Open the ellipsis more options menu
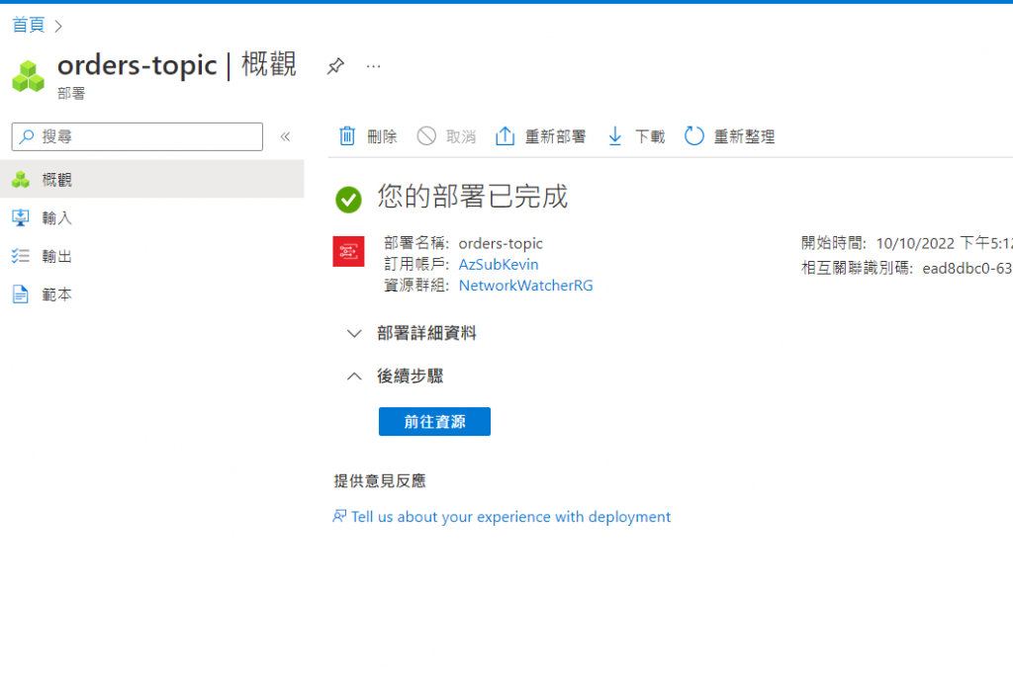Screen dimensions: 1013x673 click(373, 66)
